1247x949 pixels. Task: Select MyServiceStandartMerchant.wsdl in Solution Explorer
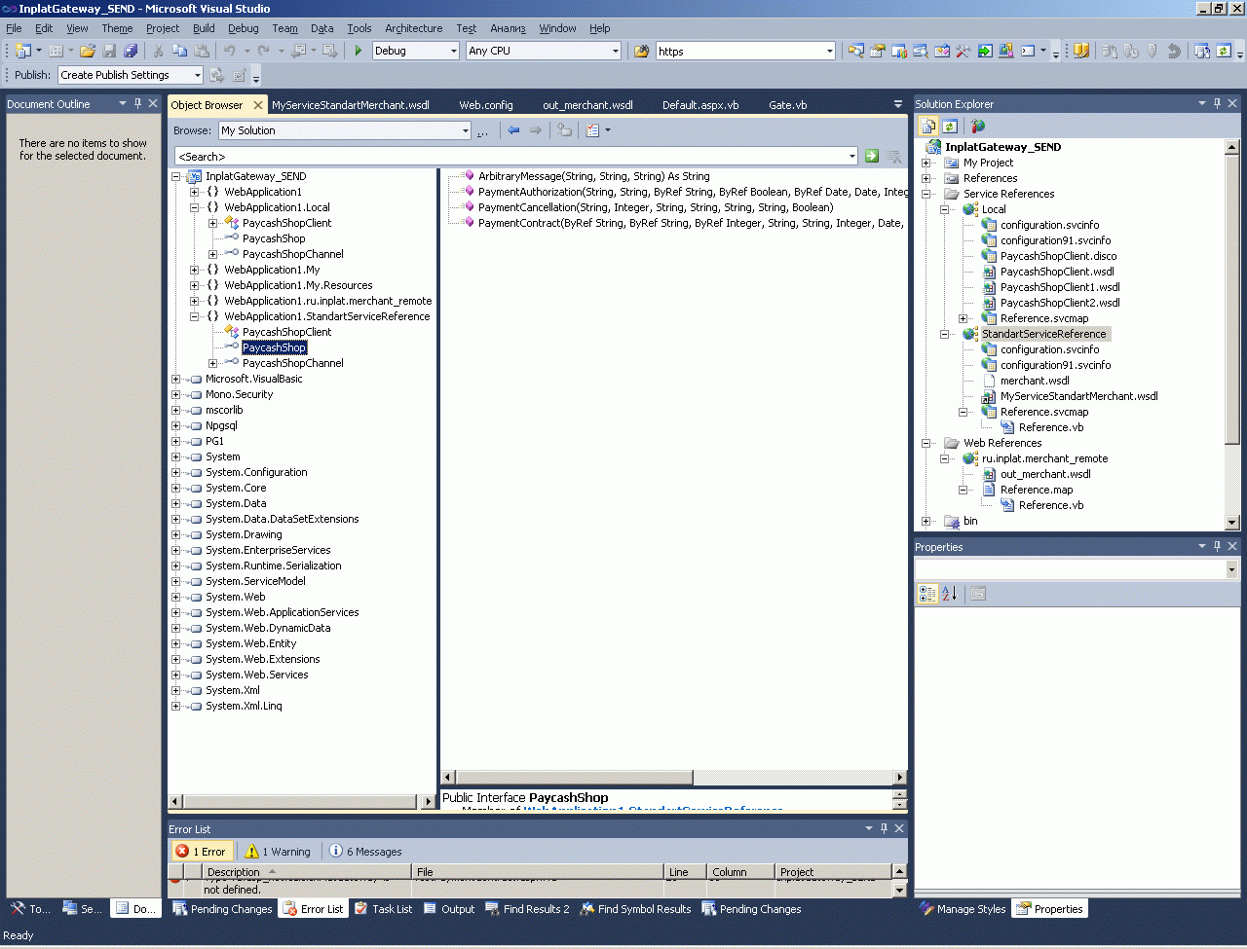tap(1078, 396)
